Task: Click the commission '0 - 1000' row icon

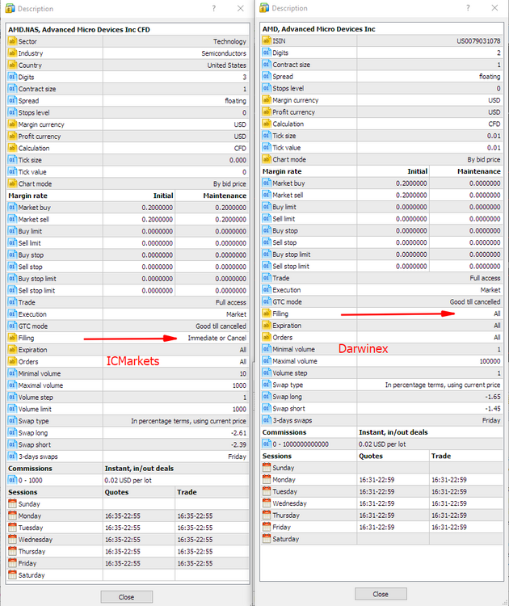Action: coord(12,480)
